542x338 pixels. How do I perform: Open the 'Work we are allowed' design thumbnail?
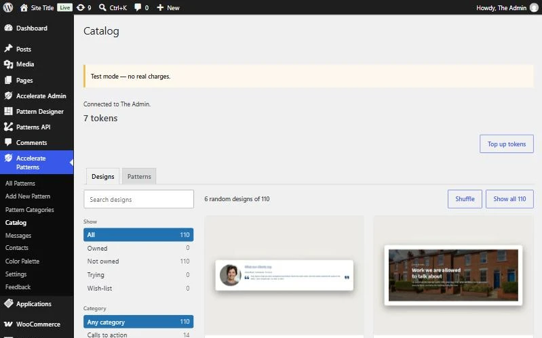453,275
